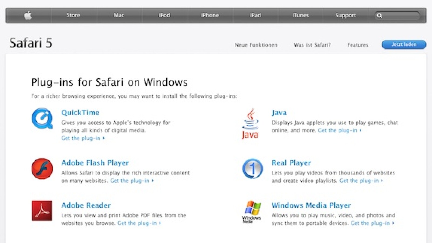This screenshot has height=243, width=432.
Task: Click the Windows Media Player heading link
Action: click(x=311, y=205)
